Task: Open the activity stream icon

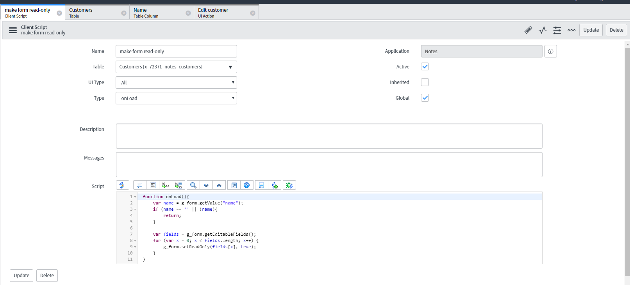Action: click(x=543, y=30)
